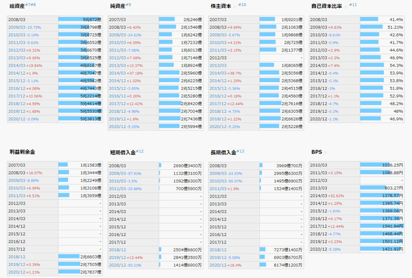Open footnote #7 next to 総資産
Viewport: 412px width, 278px height.
tap(28, 5)
